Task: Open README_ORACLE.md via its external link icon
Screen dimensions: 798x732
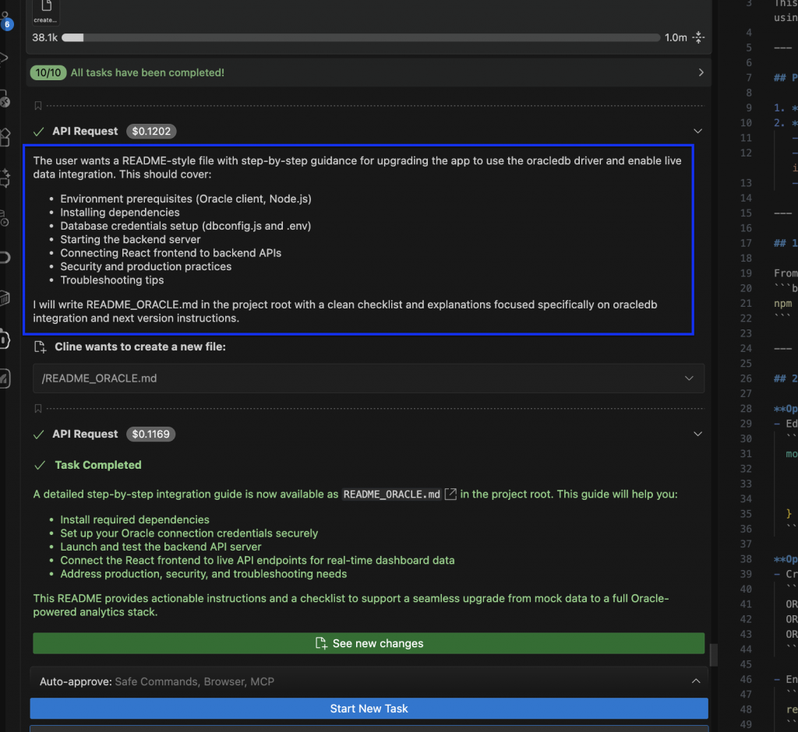Action: coord(450,494)
